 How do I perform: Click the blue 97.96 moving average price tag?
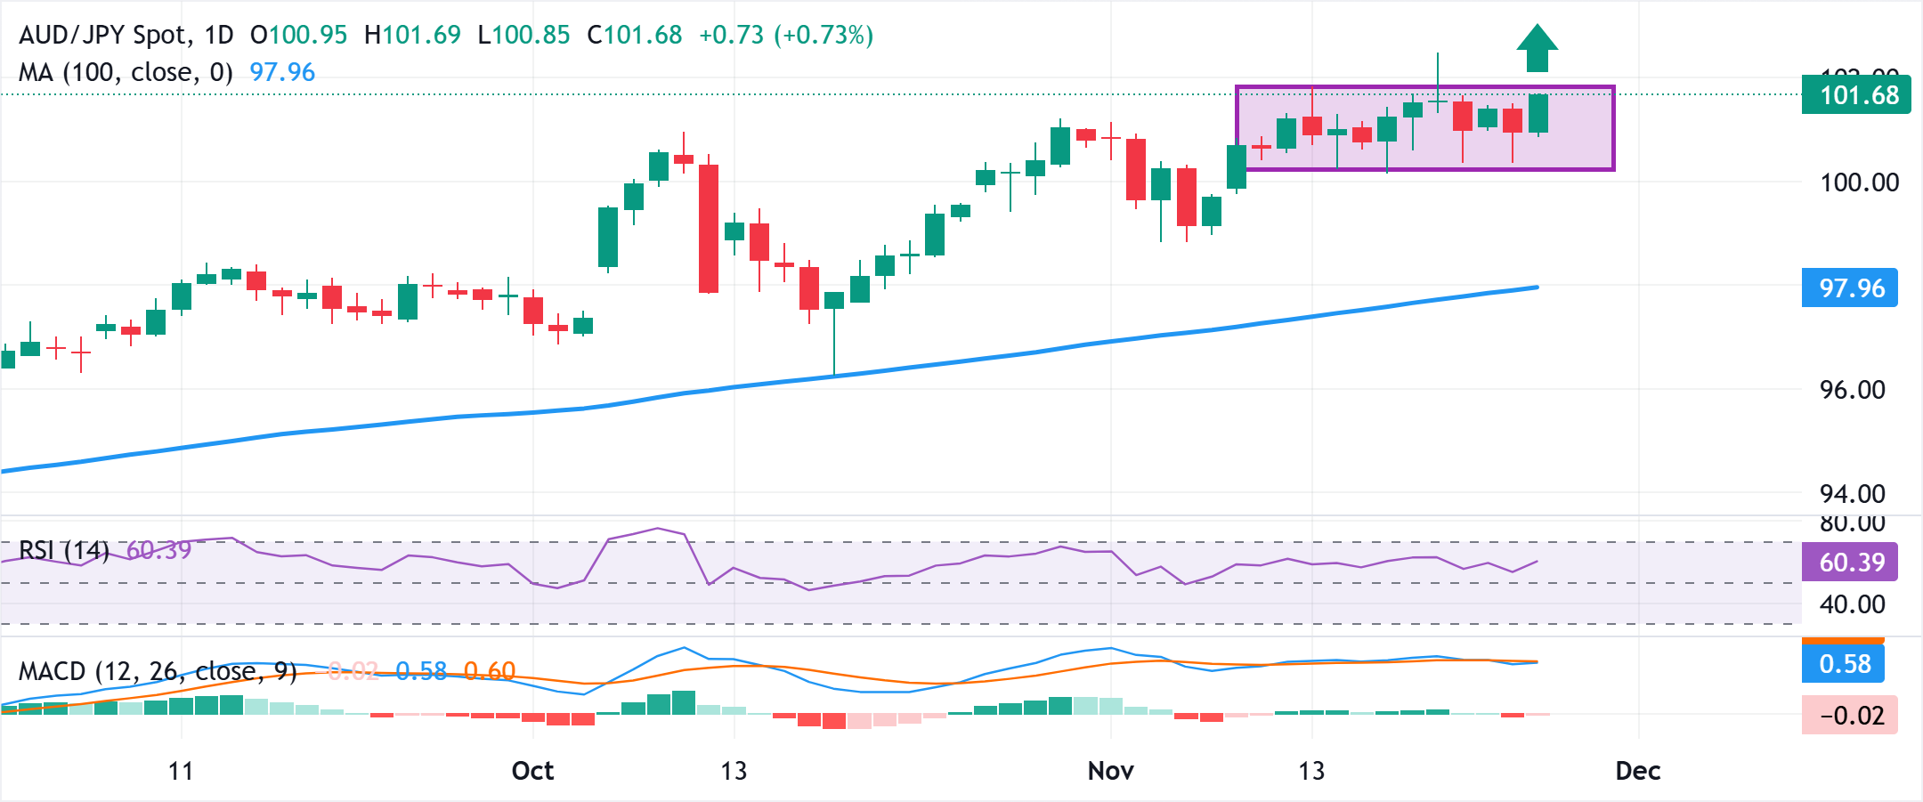click(x=1850, y=288)
